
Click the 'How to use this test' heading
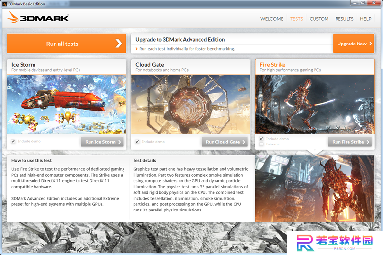pos(32,160)
